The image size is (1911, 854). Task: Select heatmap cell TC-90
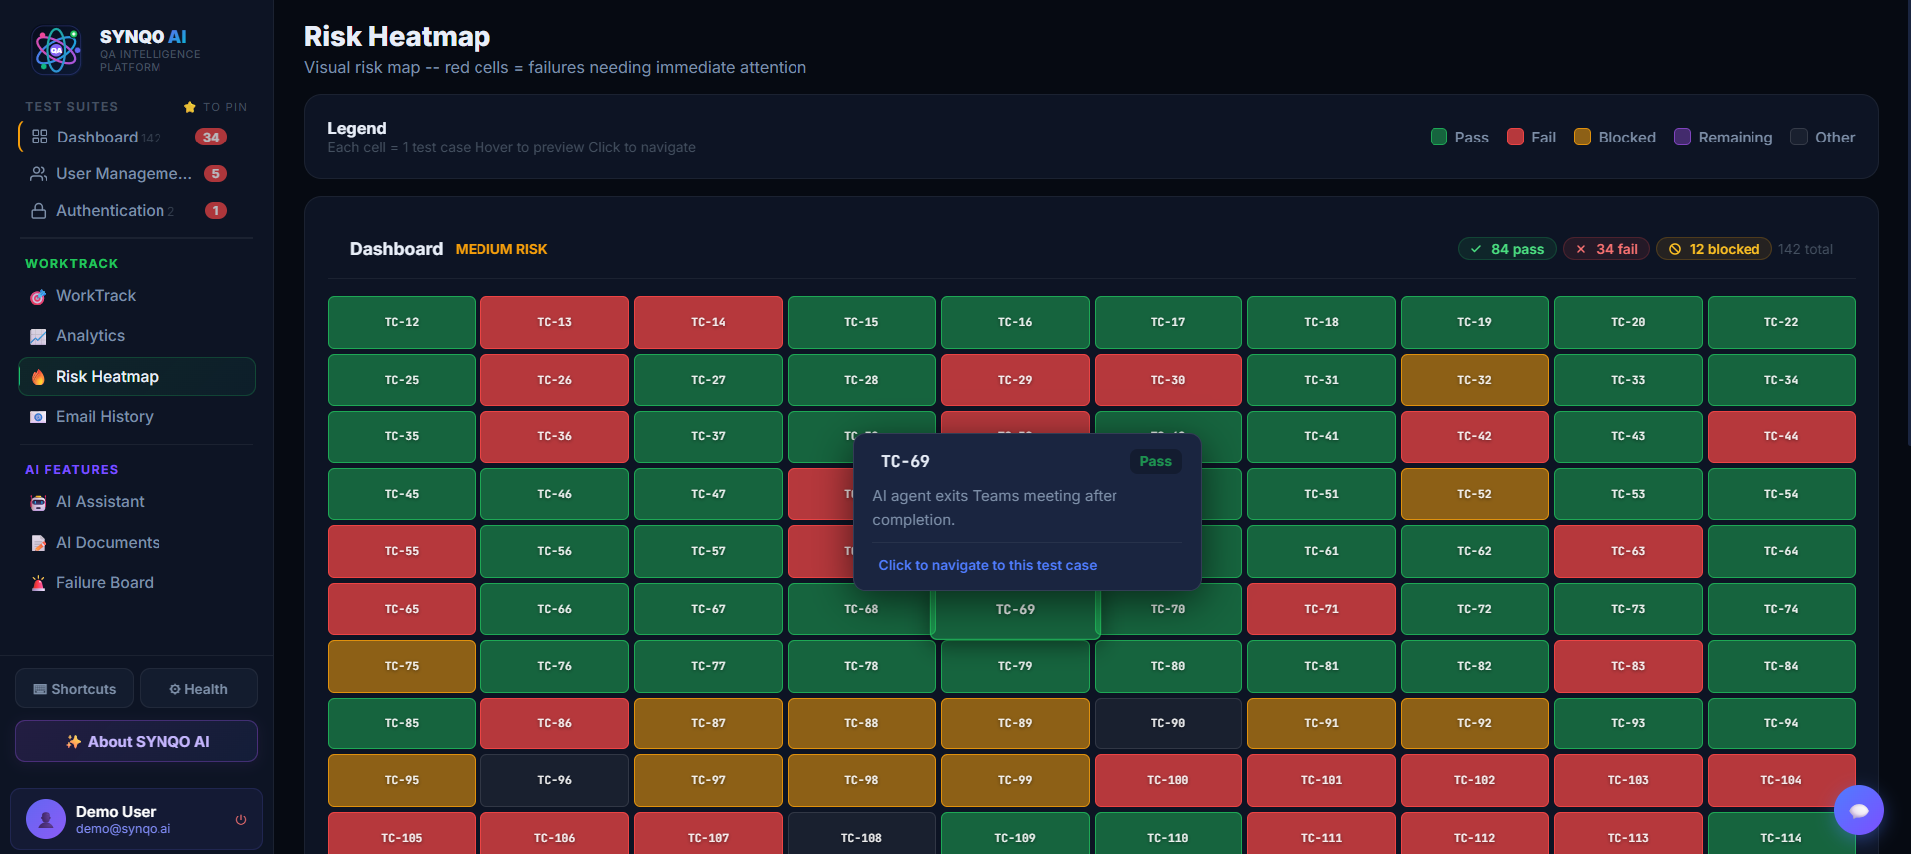[1168, 723]
